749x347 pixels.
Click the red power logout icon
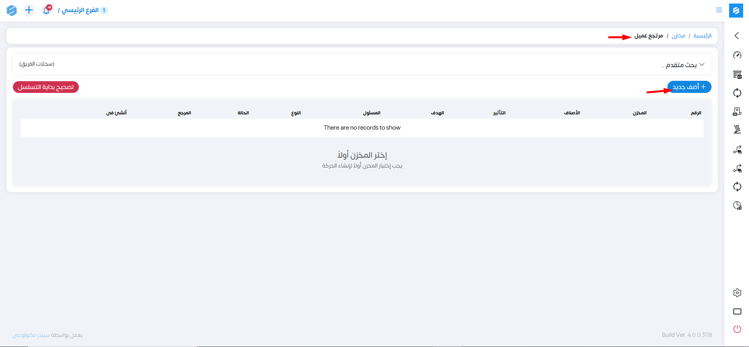click(737, 329)
